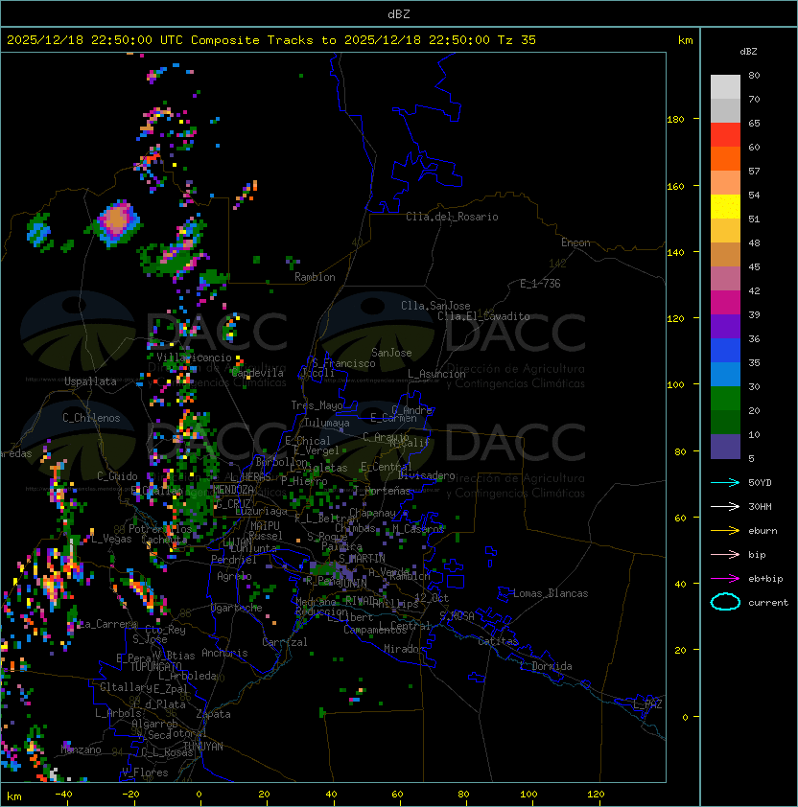
Task: Click the Carrizal map label
Action: (284, 642)
